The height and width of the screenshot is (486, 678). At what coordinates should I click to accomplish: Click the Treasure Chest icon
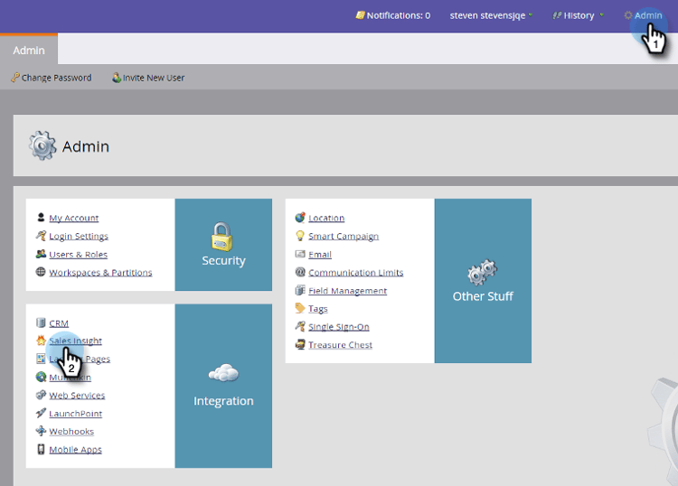click(300, 344)
